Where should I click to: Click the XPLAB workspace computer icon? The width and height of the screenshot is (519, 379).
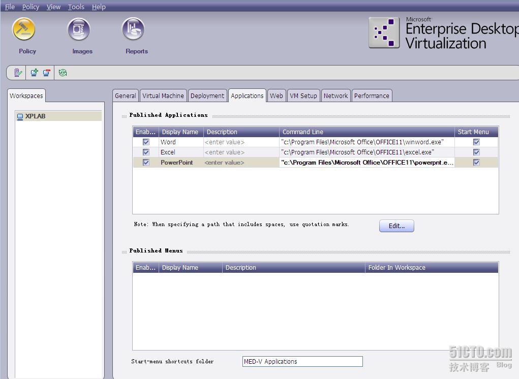pyautogui.click(x=20, y=116)
